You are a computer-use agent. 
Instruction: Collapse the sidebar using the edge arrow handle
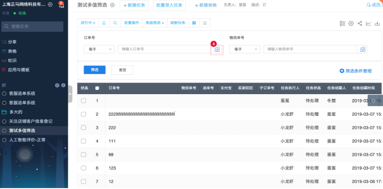[70, 94]
